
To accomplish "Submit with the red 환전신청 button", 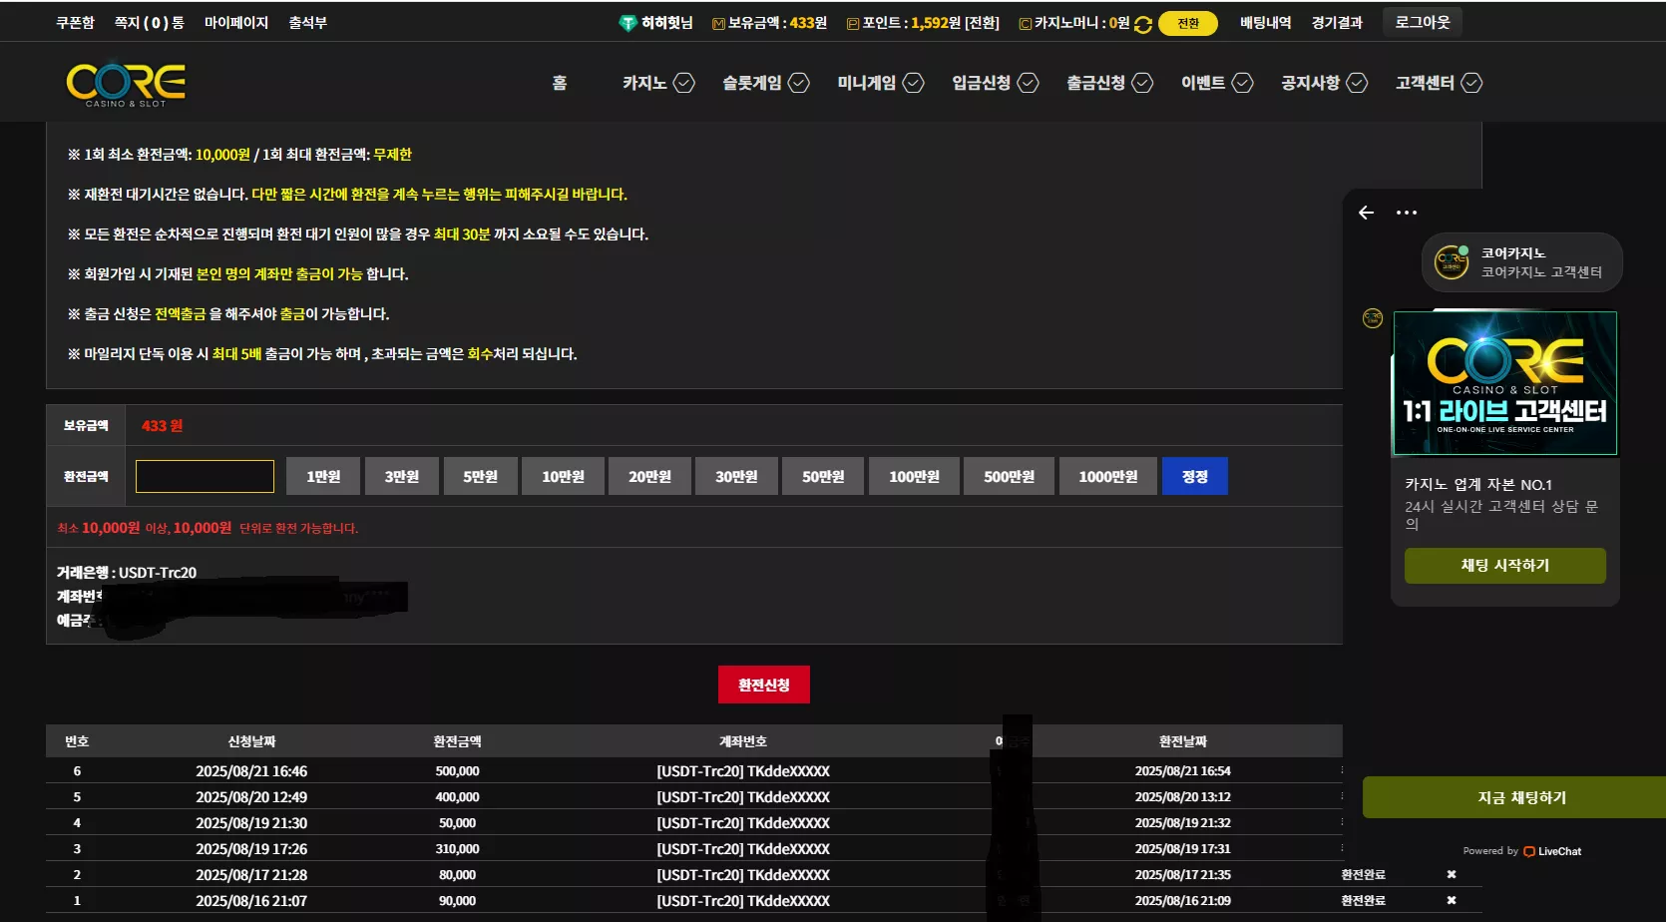I will pos(764,685).
